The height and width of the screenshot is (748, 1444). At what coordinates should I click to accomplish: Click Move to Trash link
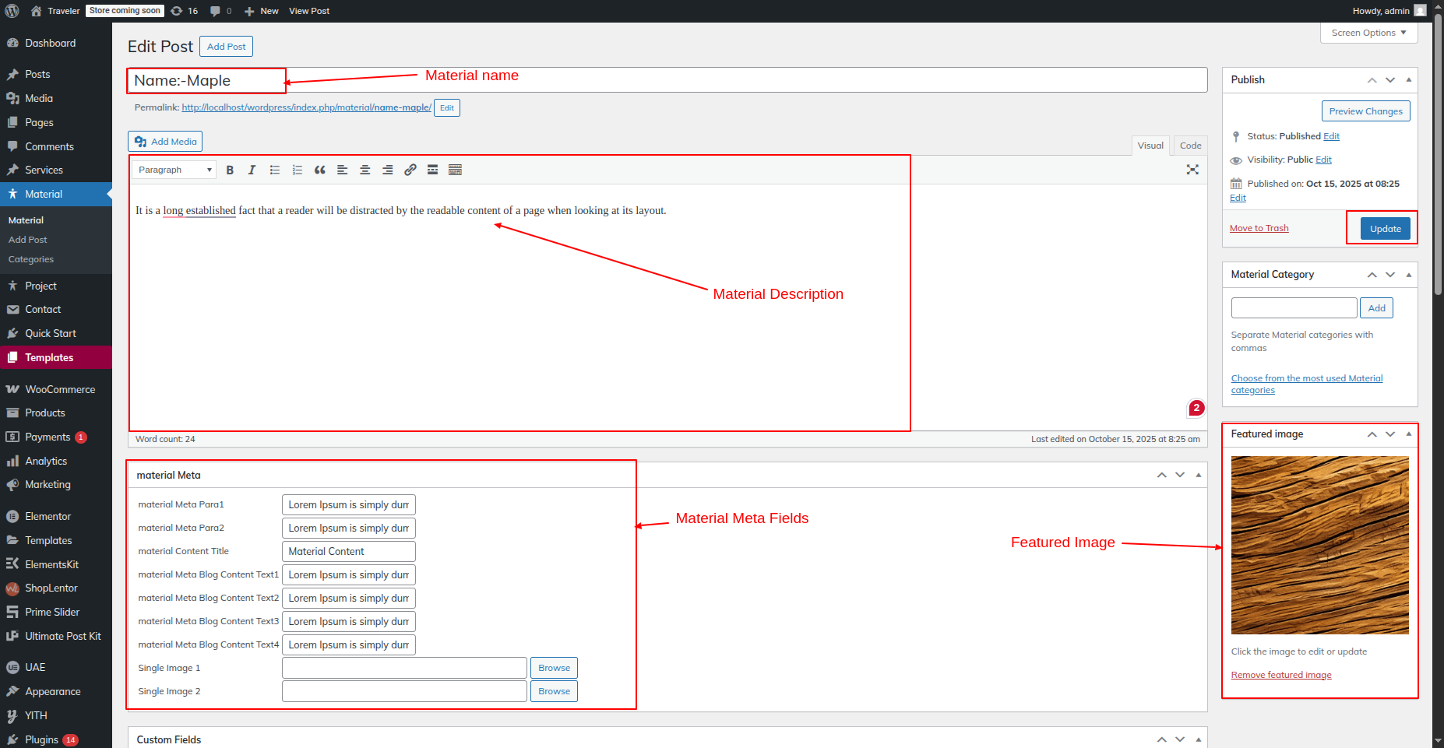[x=1259, y=228]
